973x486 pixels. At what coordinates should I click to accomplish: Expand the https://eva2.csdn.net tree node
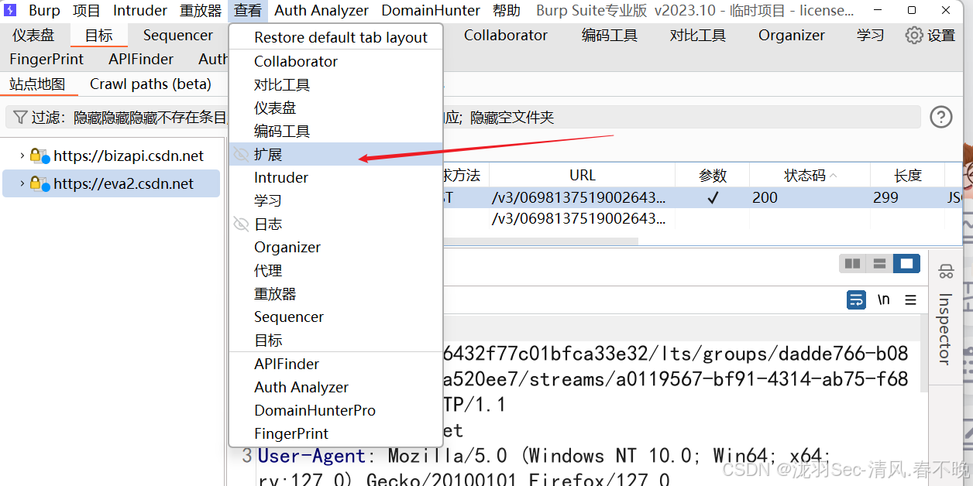pos(22,183)
